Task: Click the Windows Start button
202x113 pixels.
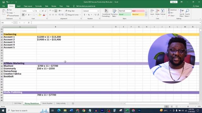Action: coord(3,110)
